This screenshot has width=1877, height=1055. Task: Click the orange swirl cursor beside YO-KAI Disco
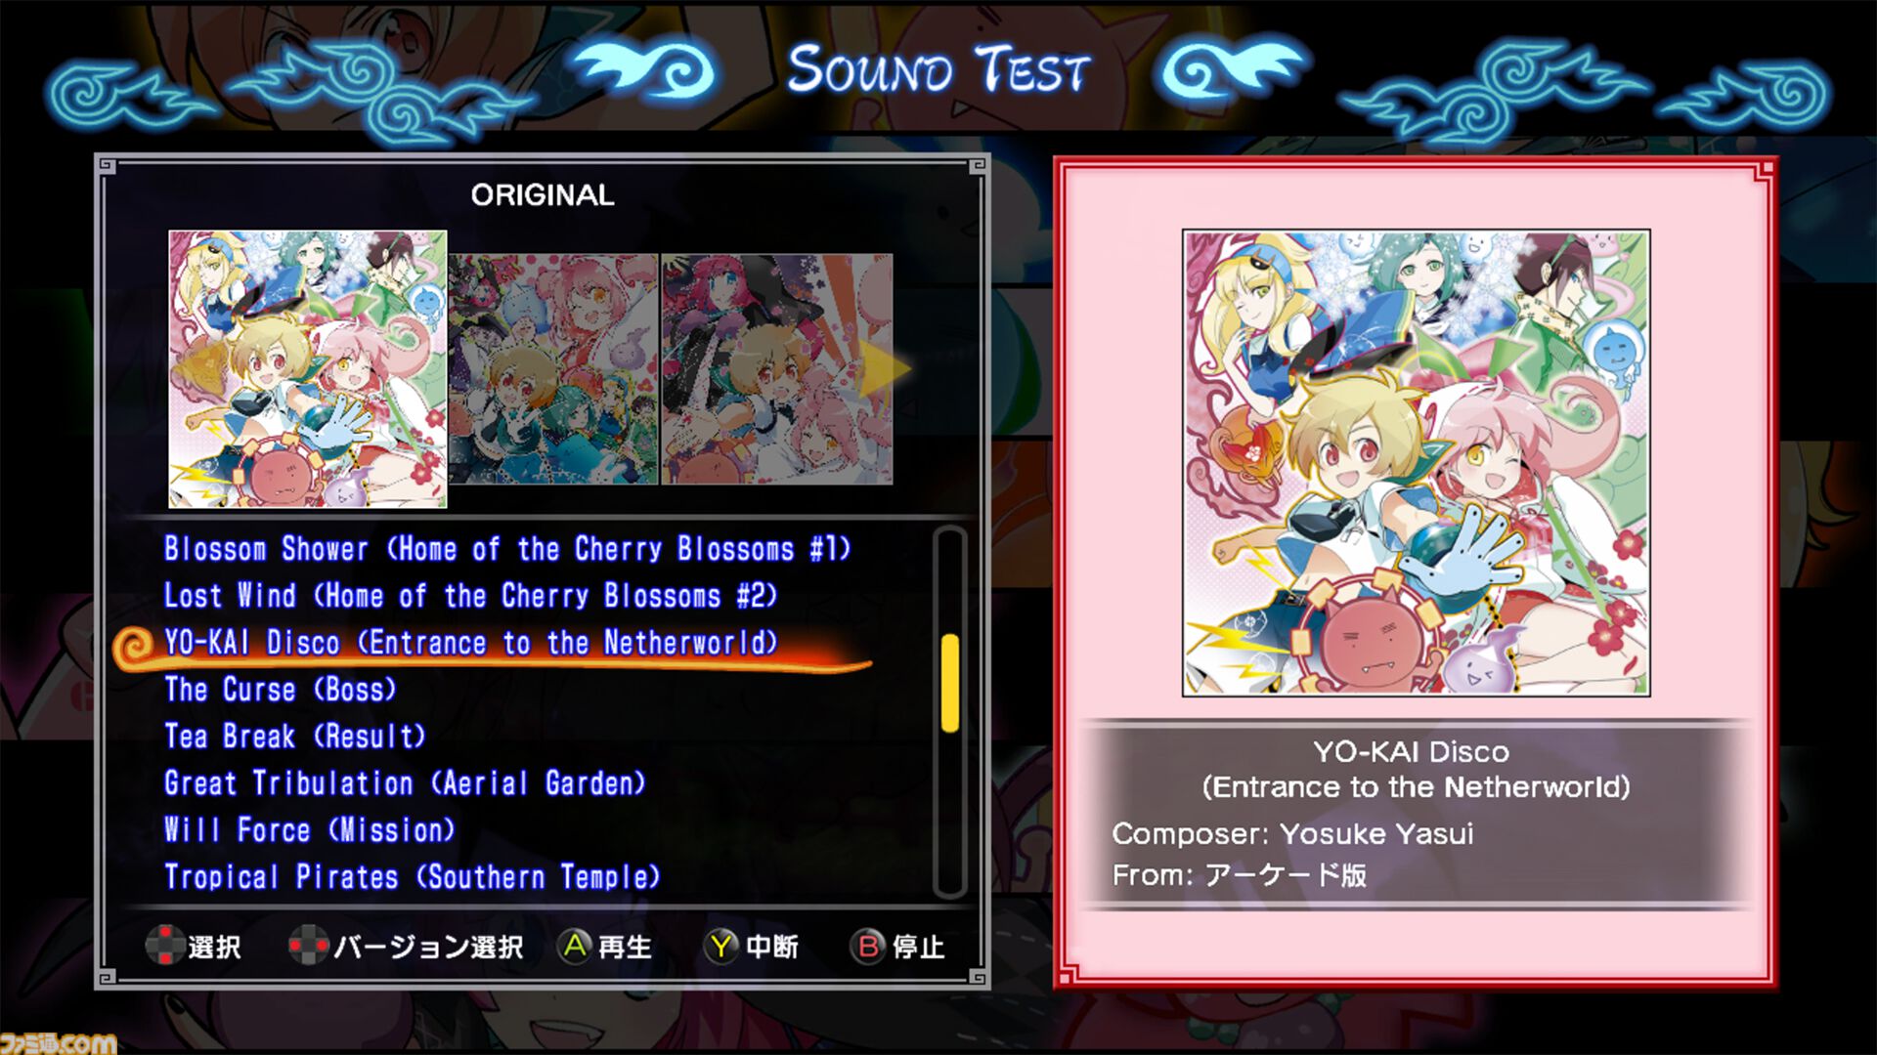point(134,647)
